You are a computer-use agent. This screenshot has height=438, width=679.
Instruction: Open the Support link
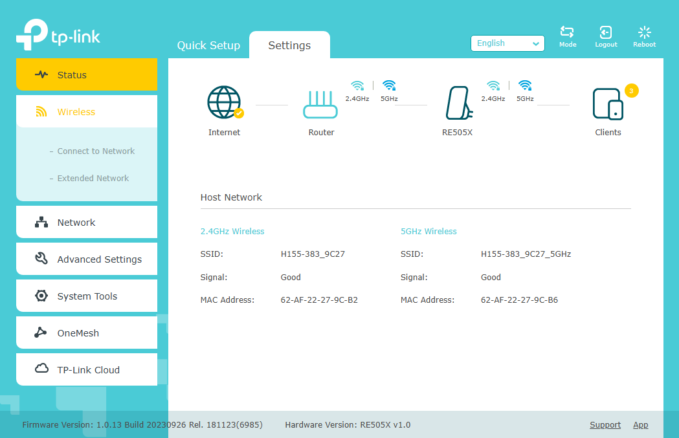[605, 425]
